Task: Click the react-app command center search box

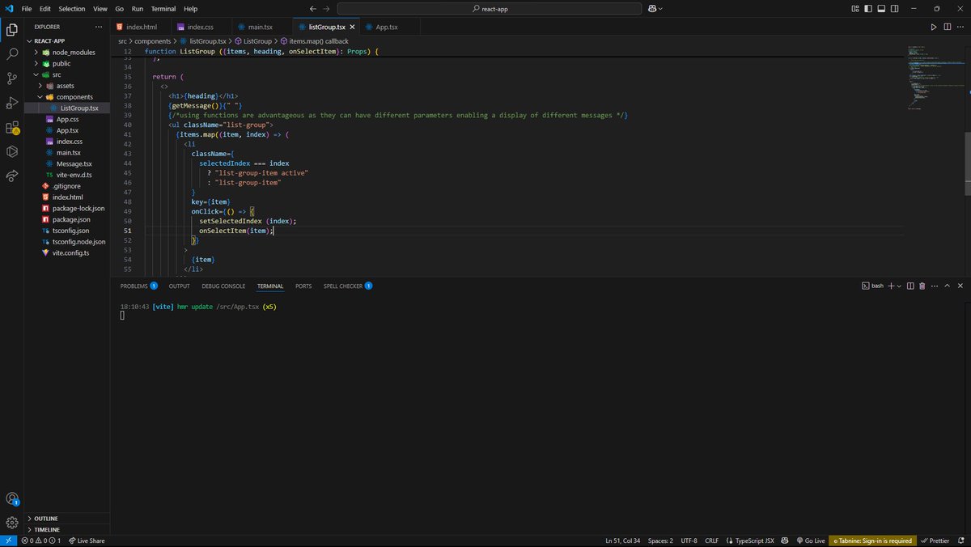Action: (x=488, y=8)
